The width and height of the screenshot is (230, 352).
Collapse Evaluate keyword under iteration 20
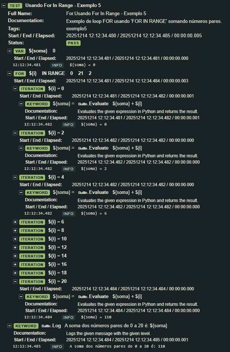(x=21, y=297)
